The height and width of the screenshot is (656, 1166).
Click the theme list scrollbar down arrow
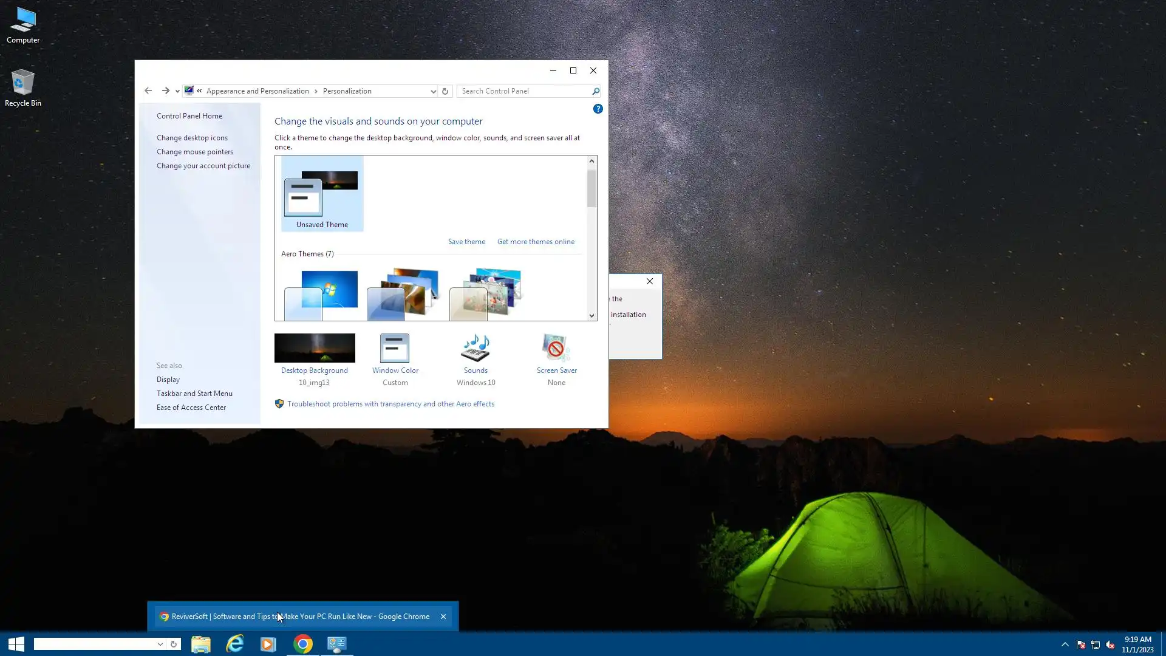[x=592, y=315]
